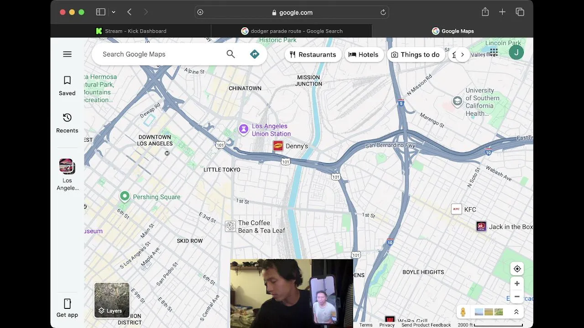Toggle the Safari sidebar
Viewport: 584px width, 328px height.
(101, 12)
